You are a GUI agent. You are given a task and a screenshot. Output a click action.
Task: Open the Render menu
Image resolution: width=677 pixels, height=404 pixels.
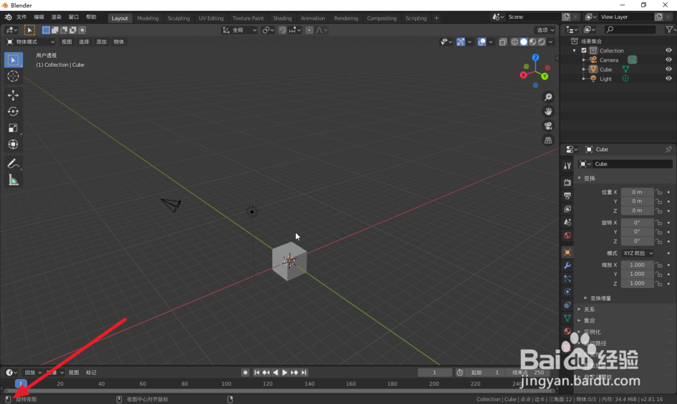(57, 18)
